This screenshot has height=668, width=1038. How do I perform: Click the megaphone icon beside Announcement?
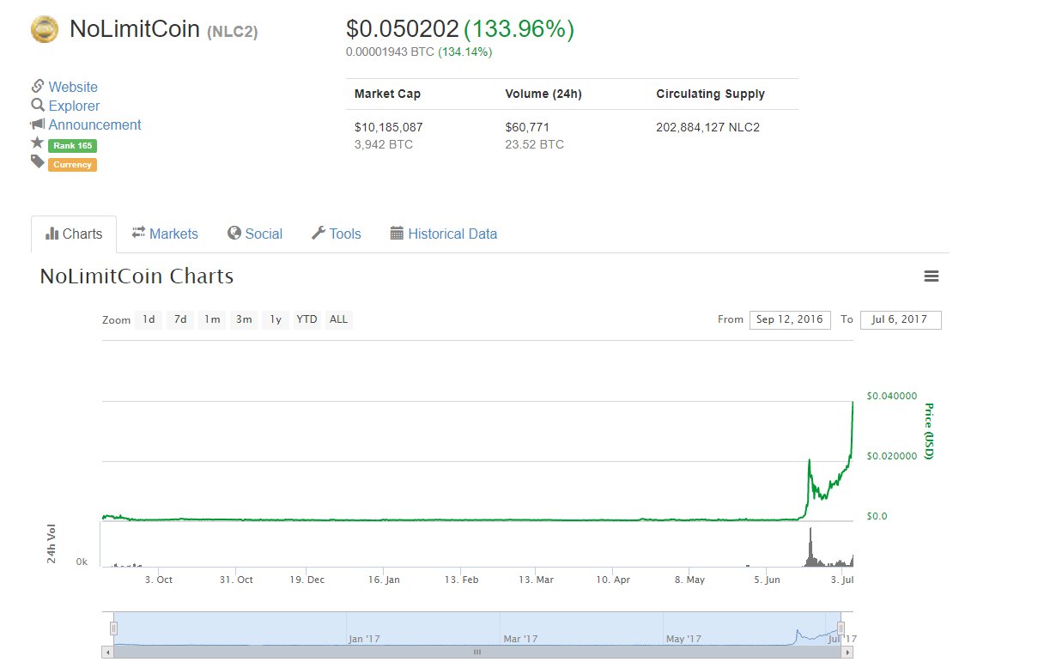click(38, 124)
